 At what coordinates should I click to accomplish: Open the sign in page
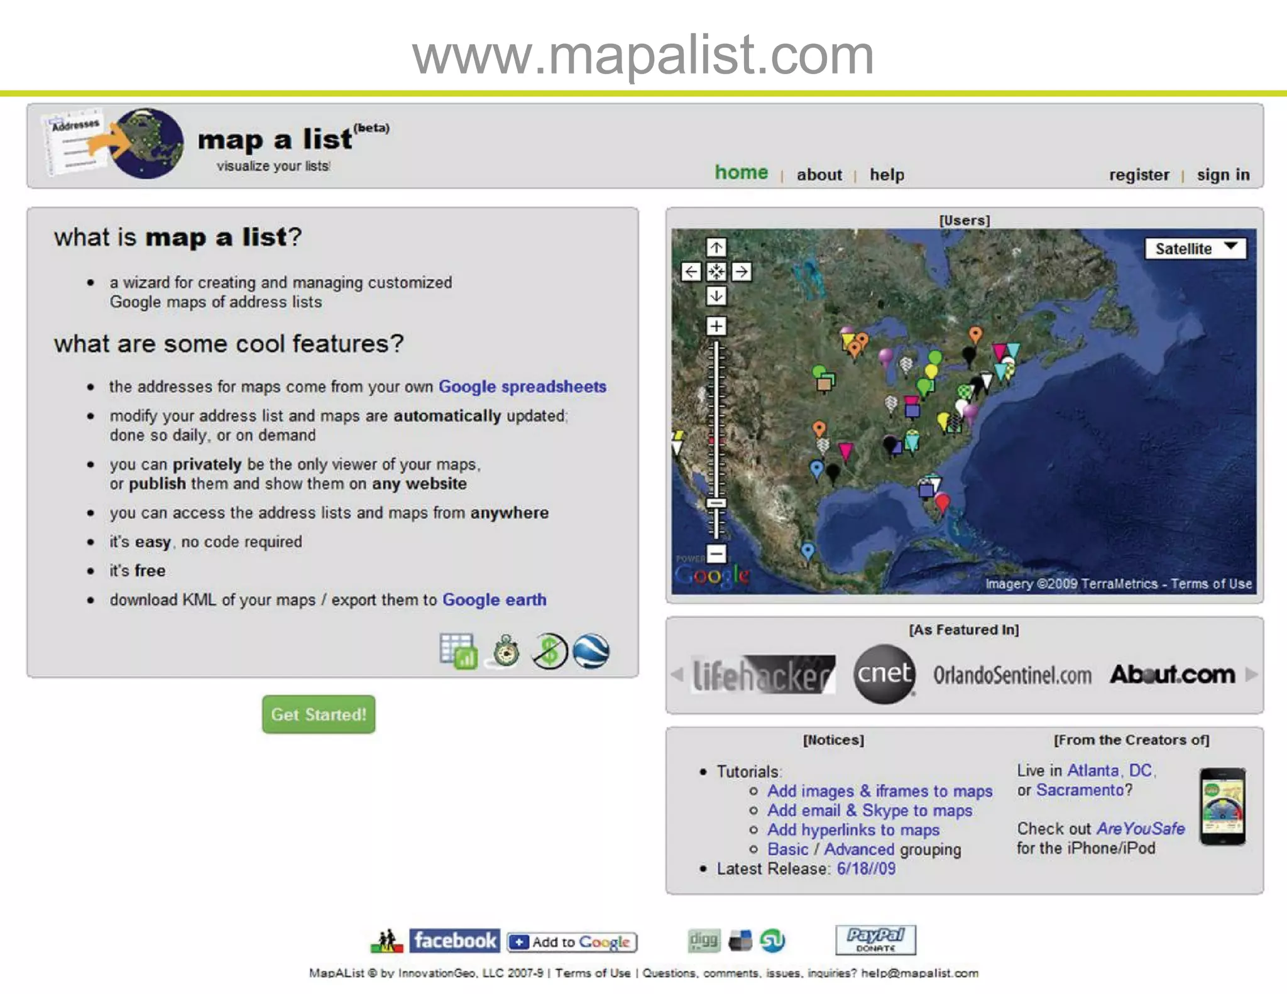coord(1223,175)
